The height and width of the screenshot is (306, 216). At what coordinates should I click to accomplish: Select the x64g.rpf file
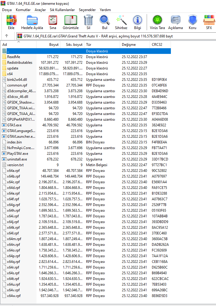(13, 205)
